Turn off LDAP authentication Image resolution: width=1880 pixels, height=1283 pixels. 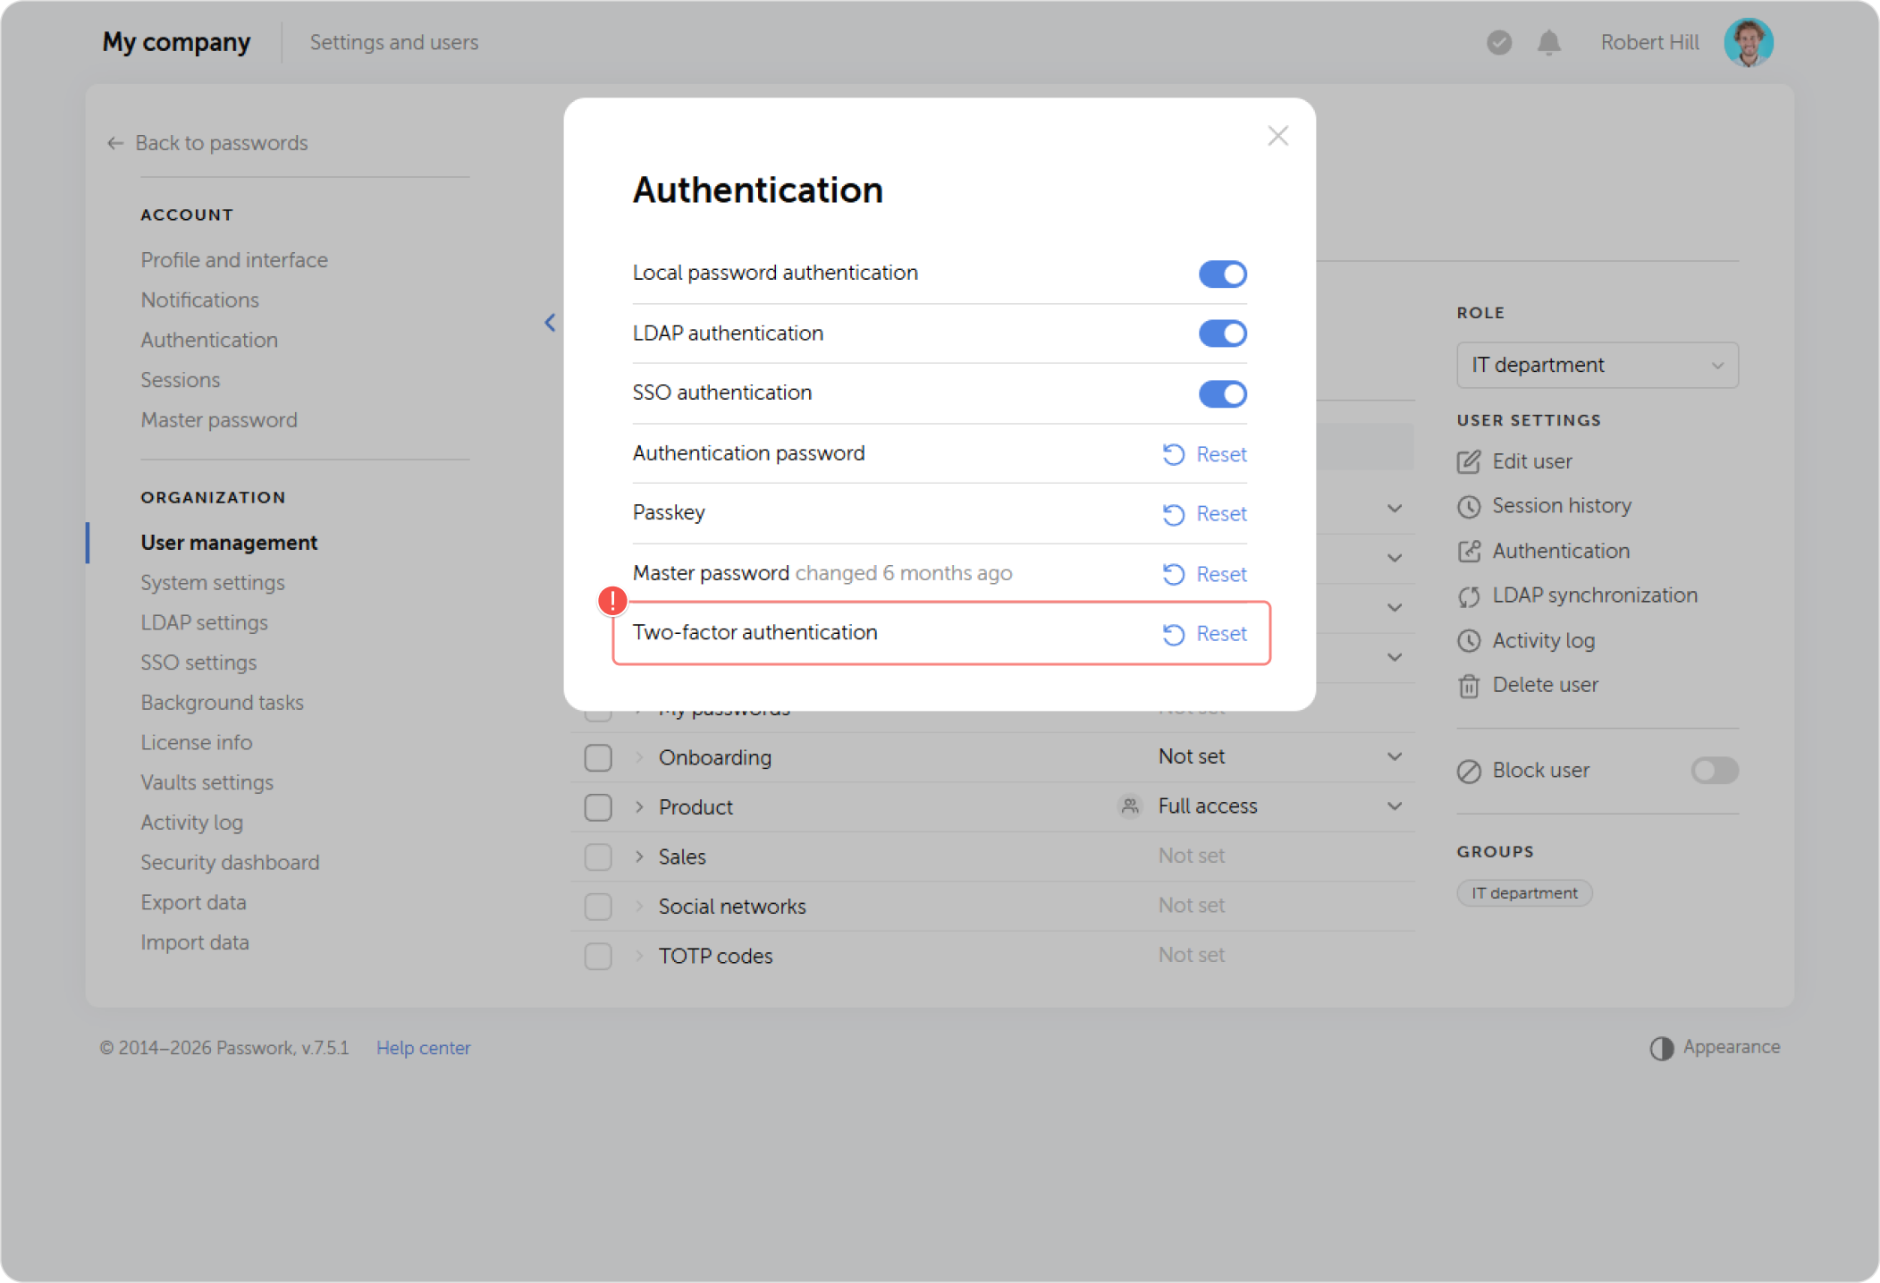click(1222, 333)
